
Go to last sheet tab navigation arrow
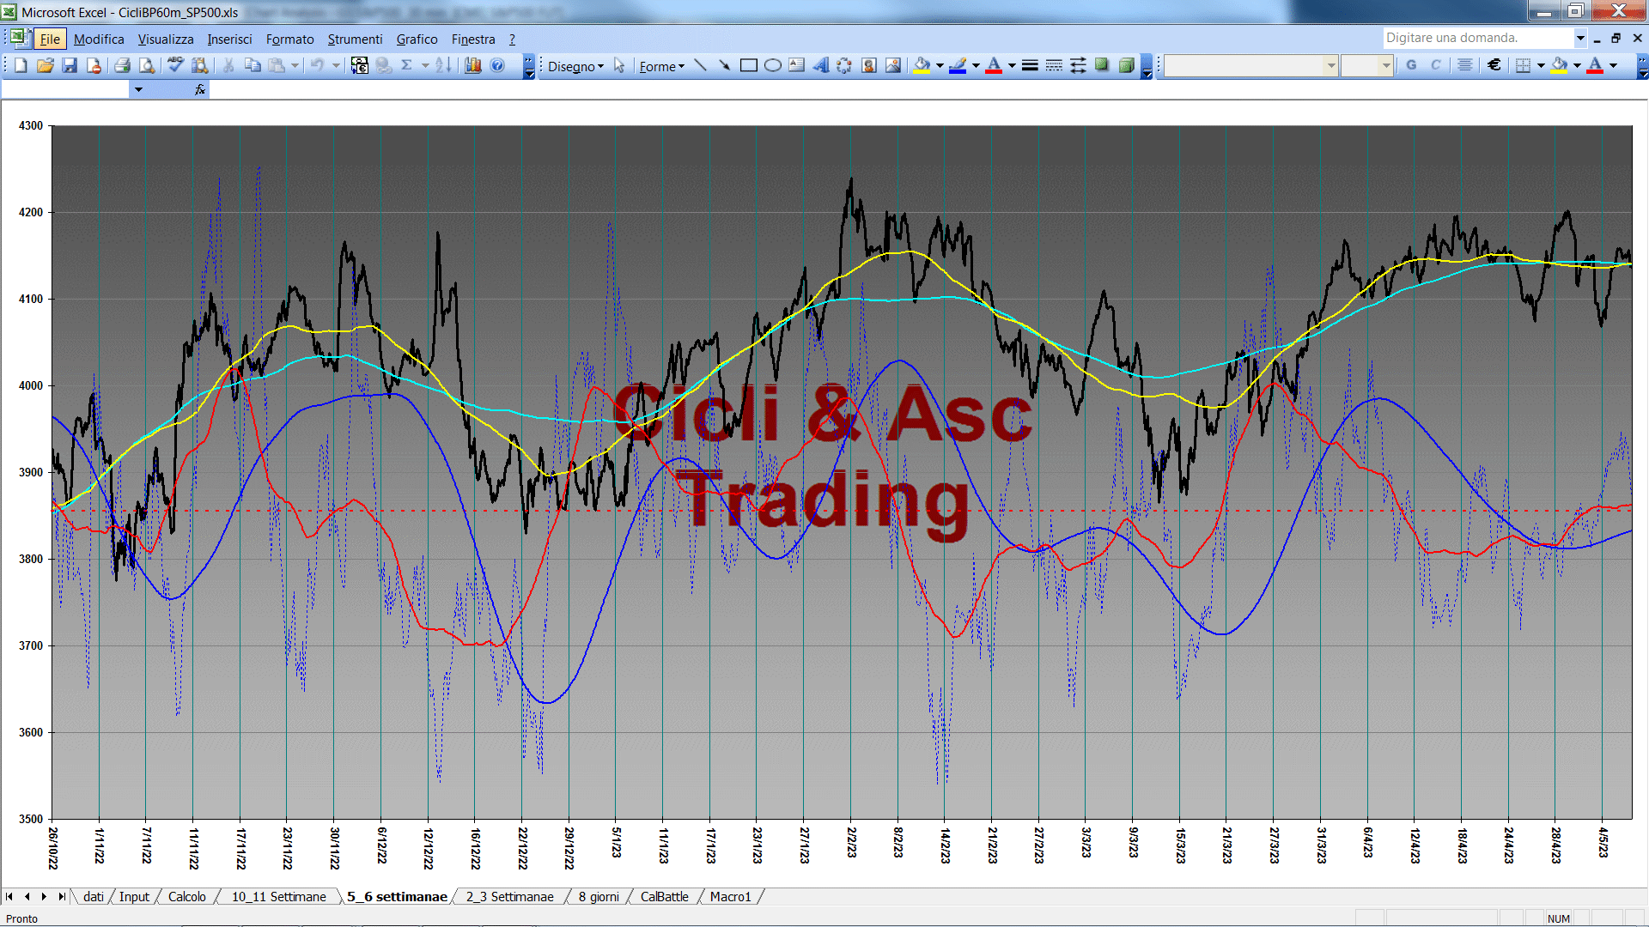[62, 897]
